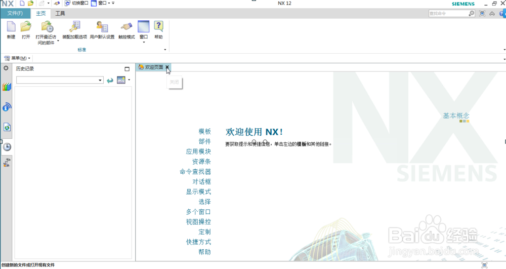
Task: Open the roles resource tab icon
Action: click(7, 163)
